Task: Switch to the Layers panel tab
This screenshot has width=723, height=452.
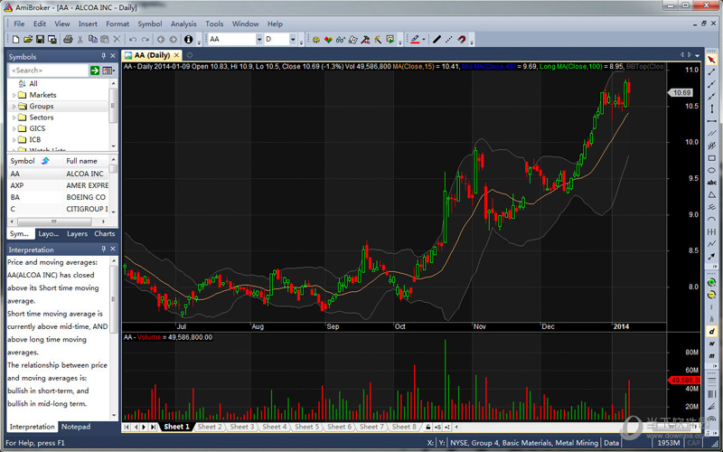Action: click(77, 234)
